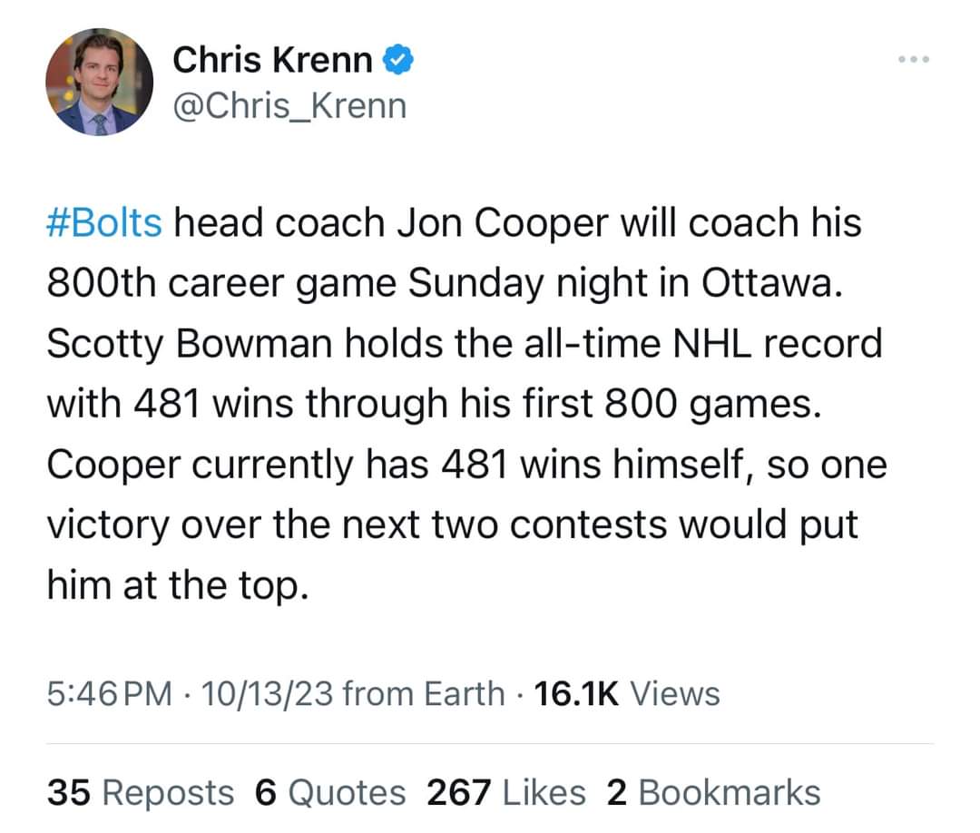980x833 pixels.
Task: Open the @Chris_Krenn handle link
Action: coord(289,106)
